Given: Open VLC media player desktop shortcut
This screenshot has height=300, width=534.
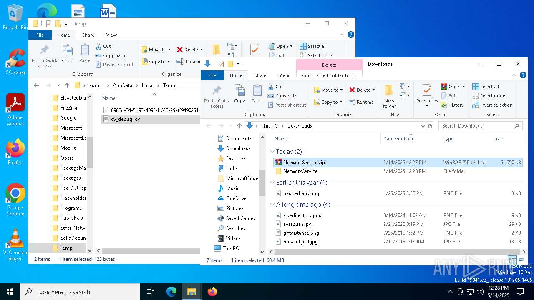Looking at the screenshot, I should (15, 245).
